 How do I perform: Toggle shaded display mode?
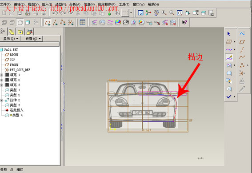28,23
